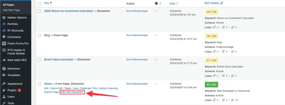Check the Brand Value Calculator row checkbox
This screenshot has width=285, height=105.
(39, 60)
